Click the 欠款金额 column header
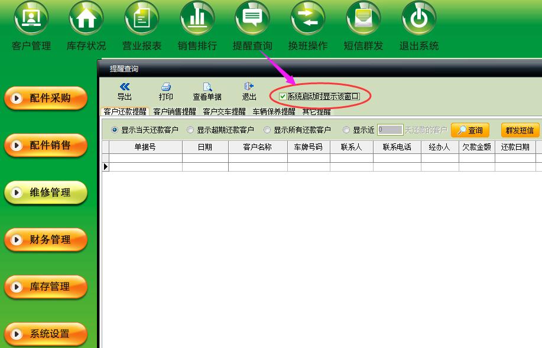Screen dimensions: 542x348 [x=476, y=147]
